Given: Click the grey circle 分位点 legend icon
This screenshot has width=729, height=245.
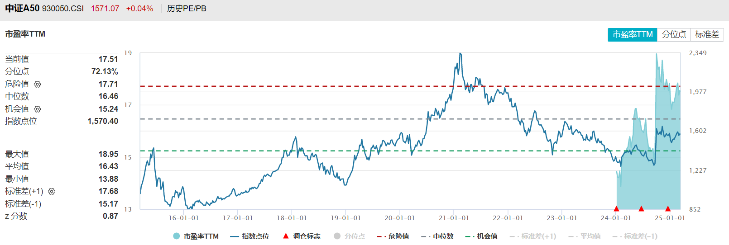Looking at the screenshot, I should pos(337,236).
